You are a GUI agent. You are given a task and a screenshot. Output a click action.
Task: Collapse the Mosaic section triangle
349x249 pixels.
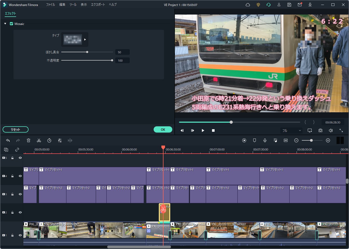pyautogui.click(x=5, y=24)
